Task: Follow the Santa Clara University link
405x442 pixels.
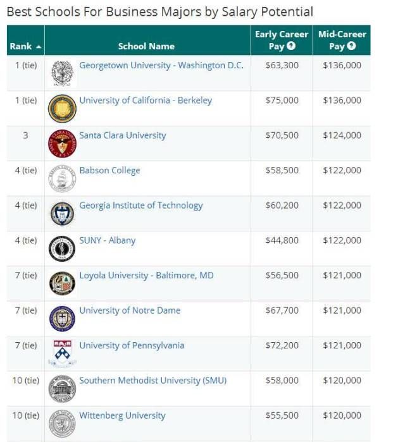Action: pos(122,135)
